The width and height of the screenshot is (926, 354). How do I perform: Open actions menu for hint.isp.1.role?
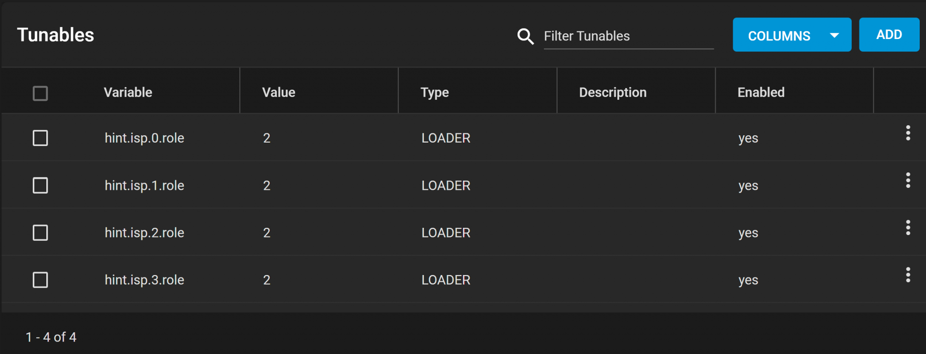pos(908,180)
